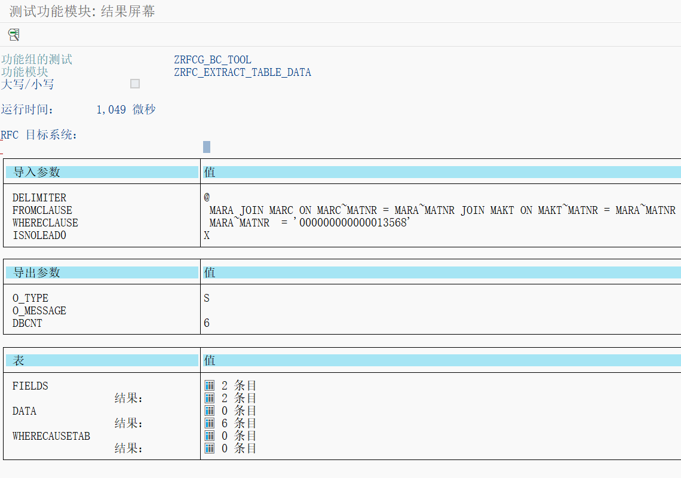The width and height of the screenshot is (681, 478).
Task: Toggle the 大写/小写 checkbox
Action: tap(134, 84)
